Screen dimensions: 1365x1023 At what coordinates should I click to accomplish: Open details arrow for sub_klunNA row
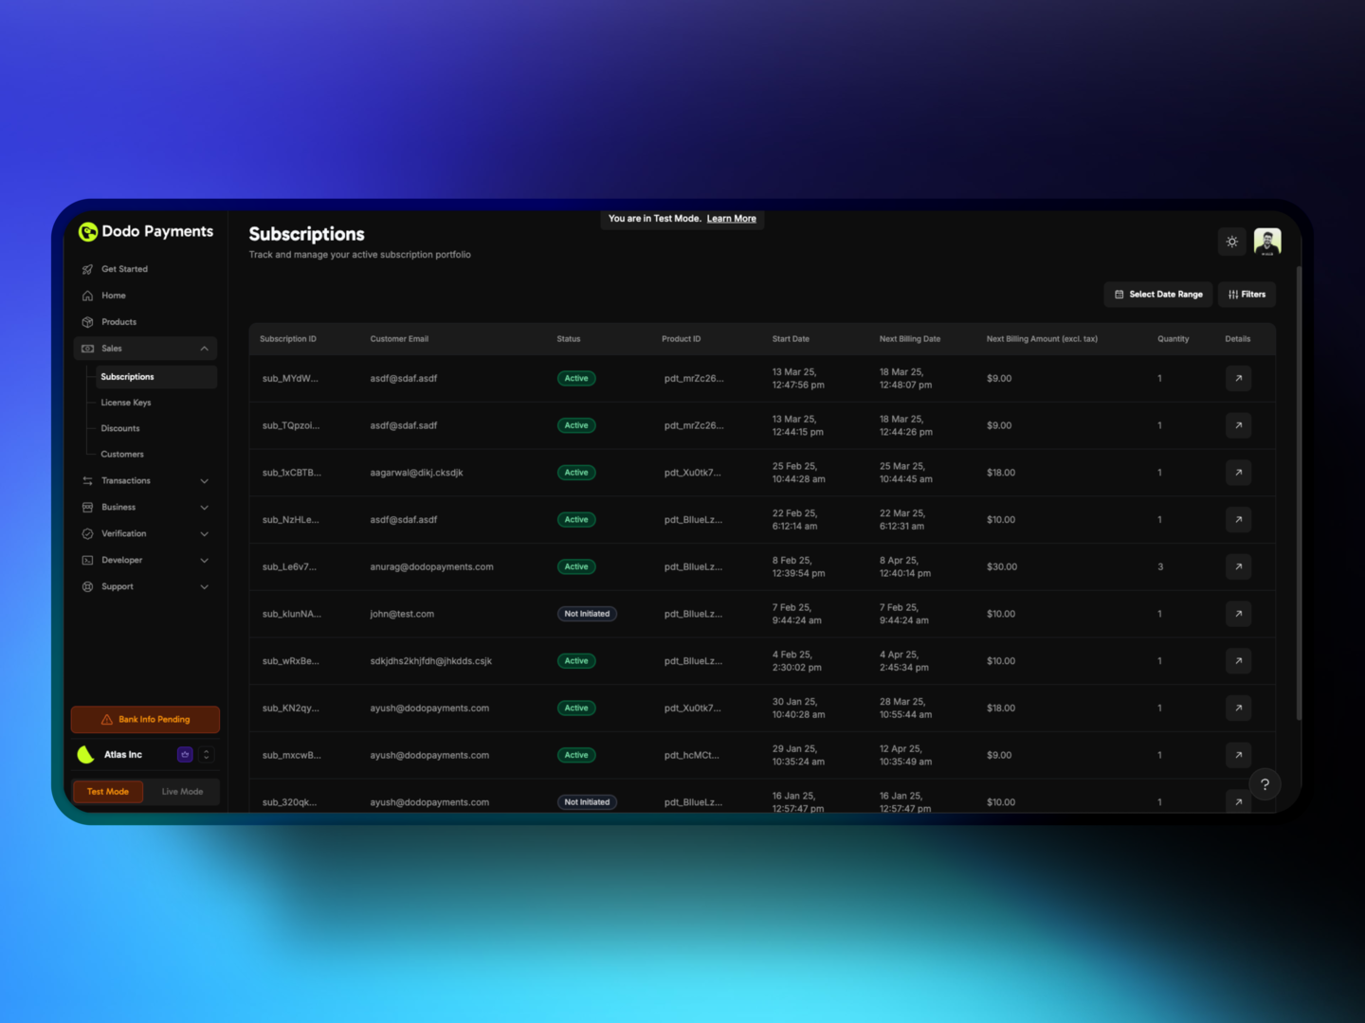tap(1238, 614)
